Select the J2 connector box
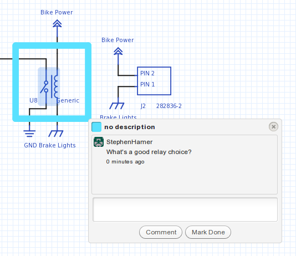Viewport: 296px width, 256px height. pos(154,81)
